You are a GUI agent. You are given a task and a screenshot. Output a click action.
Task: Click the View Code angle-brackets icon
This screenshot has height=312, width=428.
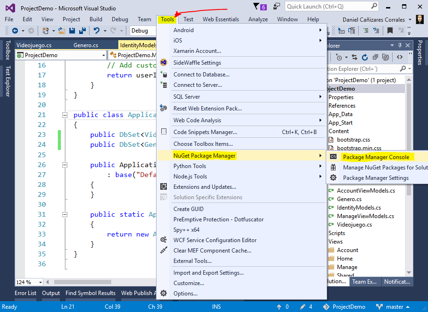[x=400, y=57]
